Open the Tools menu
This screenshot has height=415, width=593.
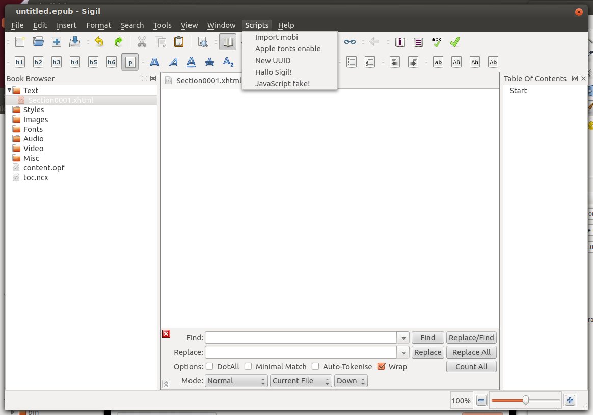[x=162, y=25]
